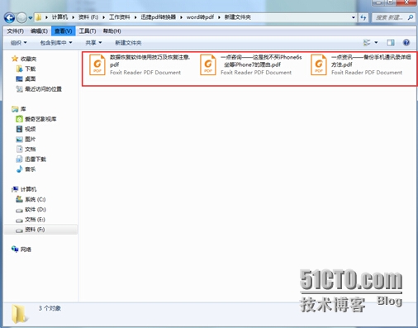Select the 视频 library
The image size is (418, 328).
(x=31, y=129)
